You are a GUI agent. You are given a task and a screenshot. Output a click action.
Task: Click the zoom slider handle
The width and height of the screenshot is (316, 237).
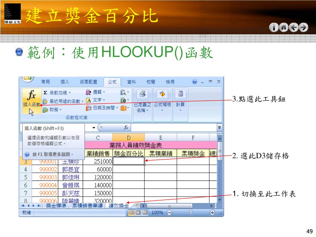point(191,212)
